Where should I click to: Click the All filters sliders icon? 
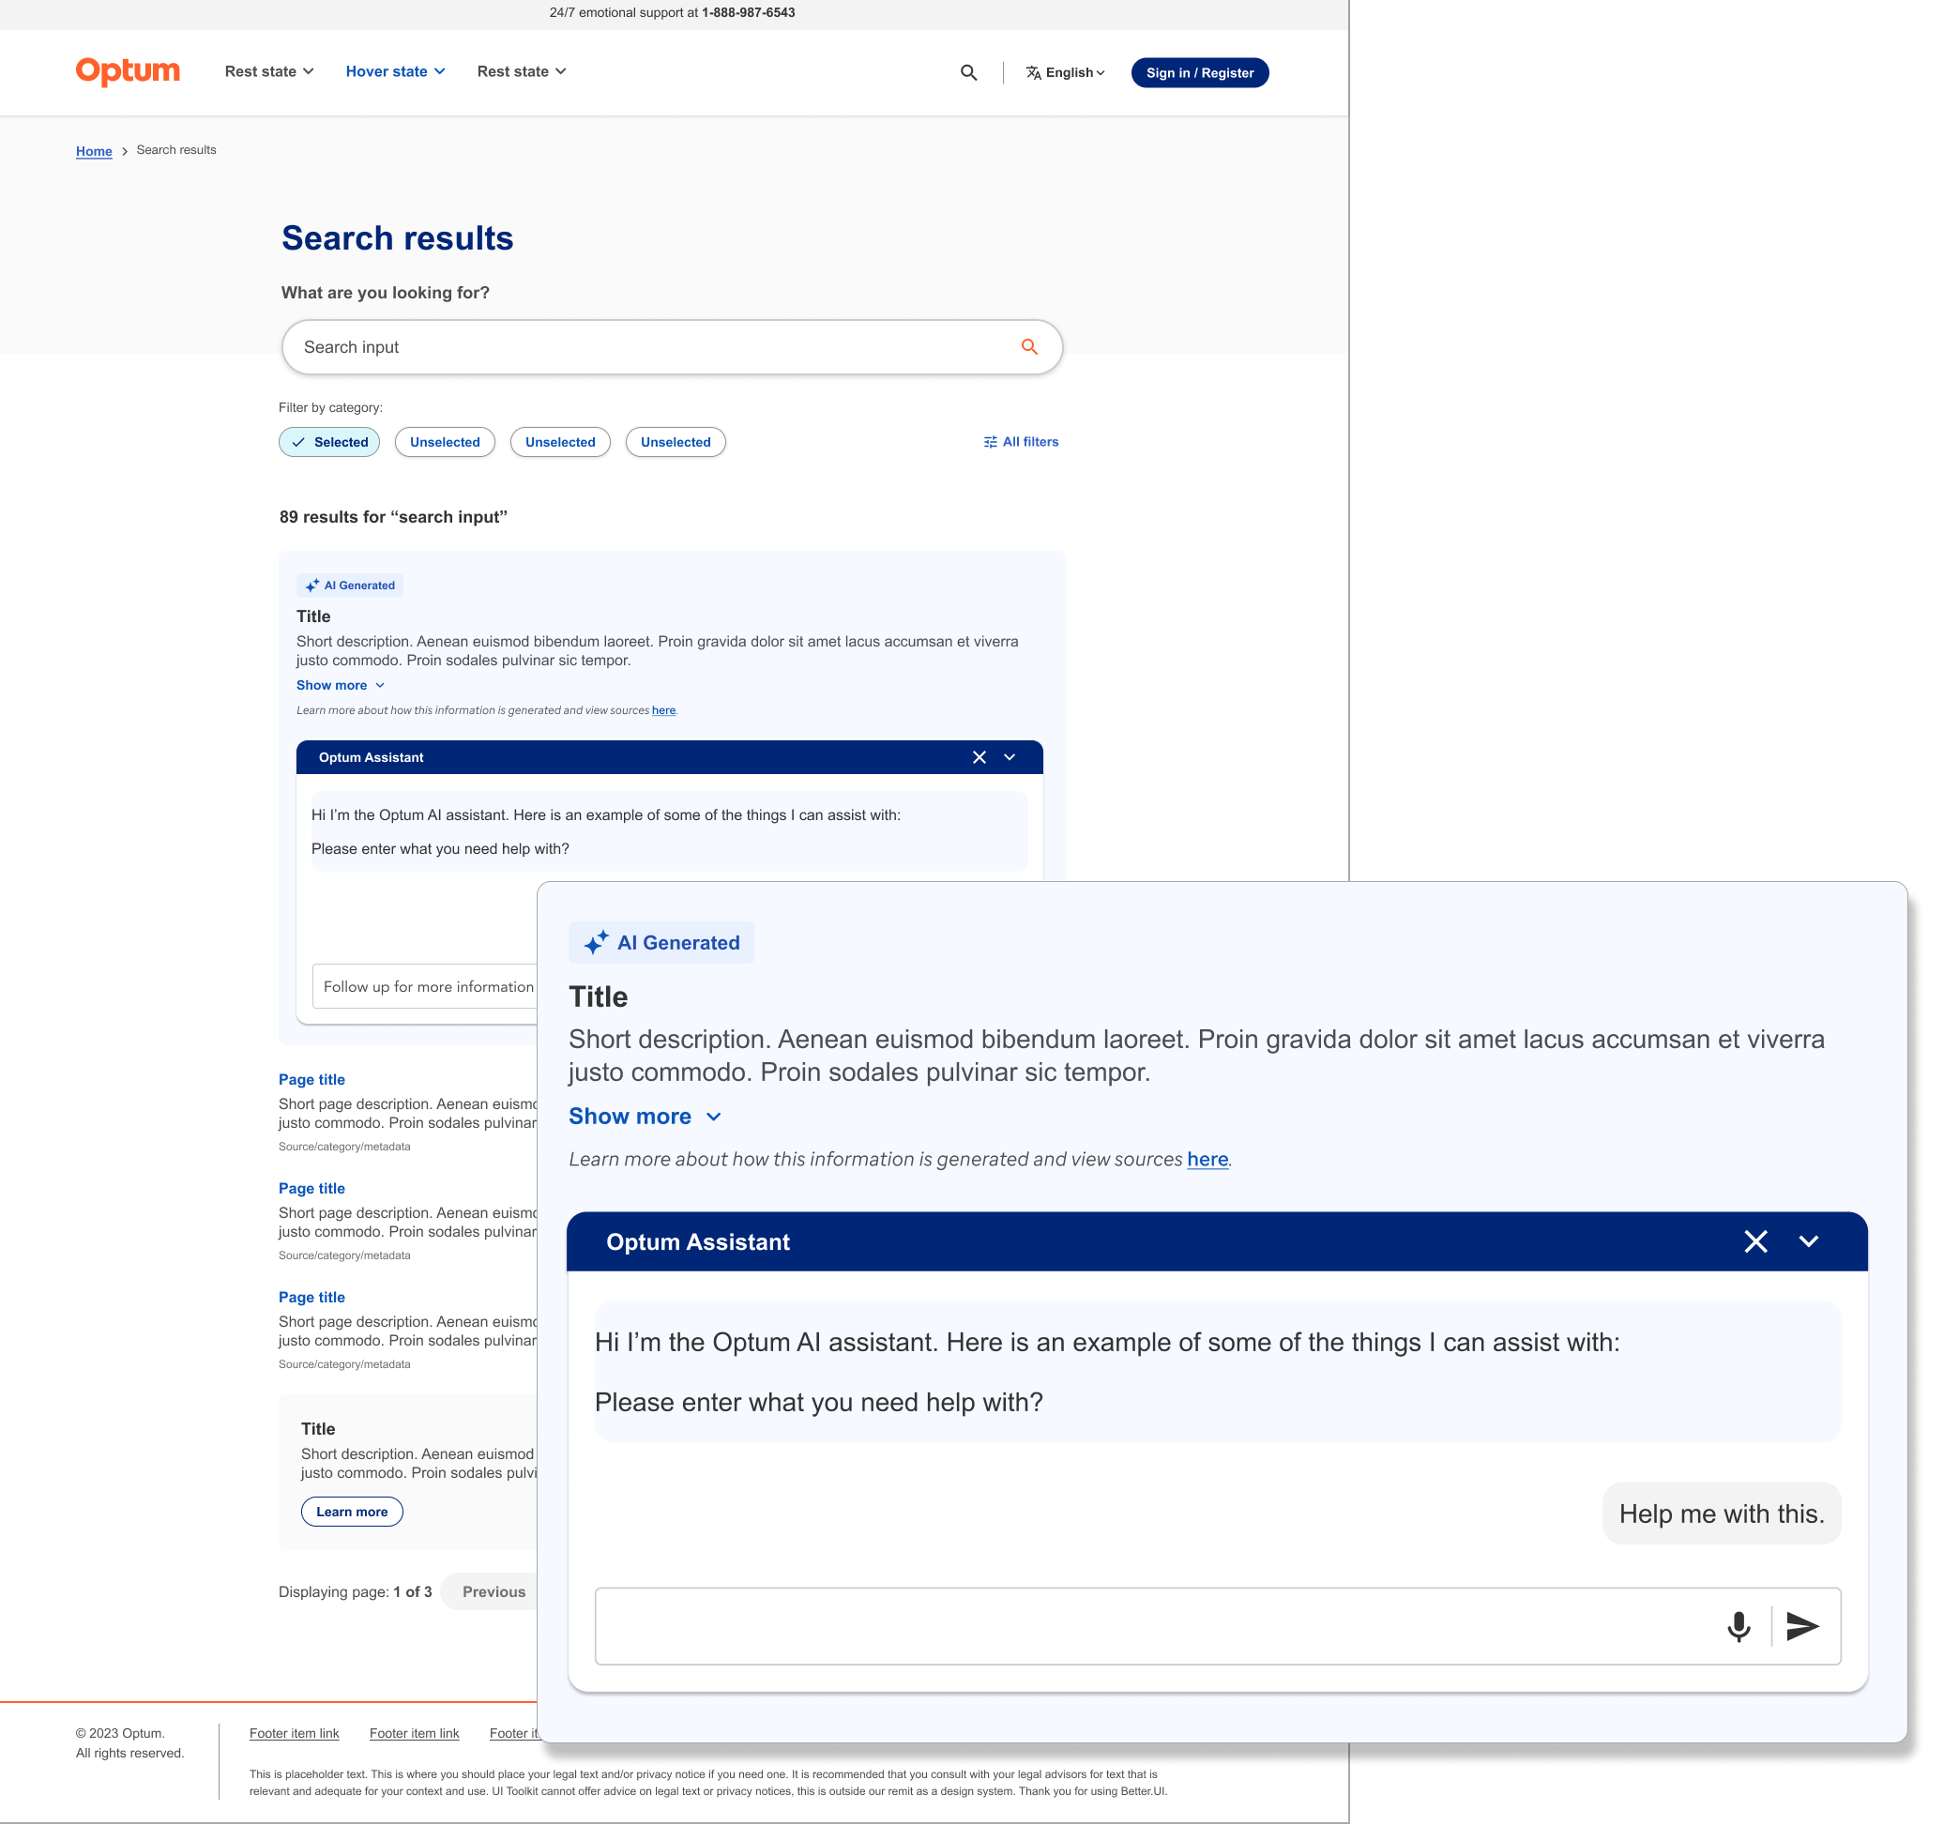pos(991,443)
